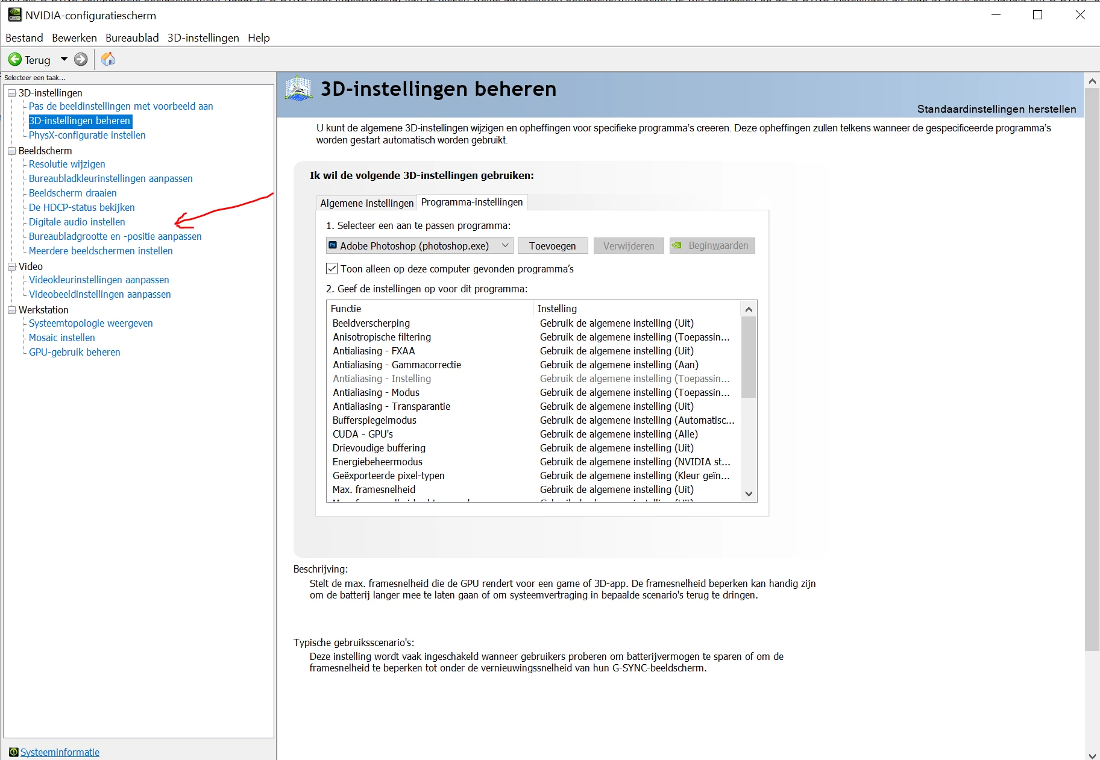The image size is (1100, 760).
Task: Open 'Videobeeldinstellingen aanpassen'
Action: coord(100,294)
